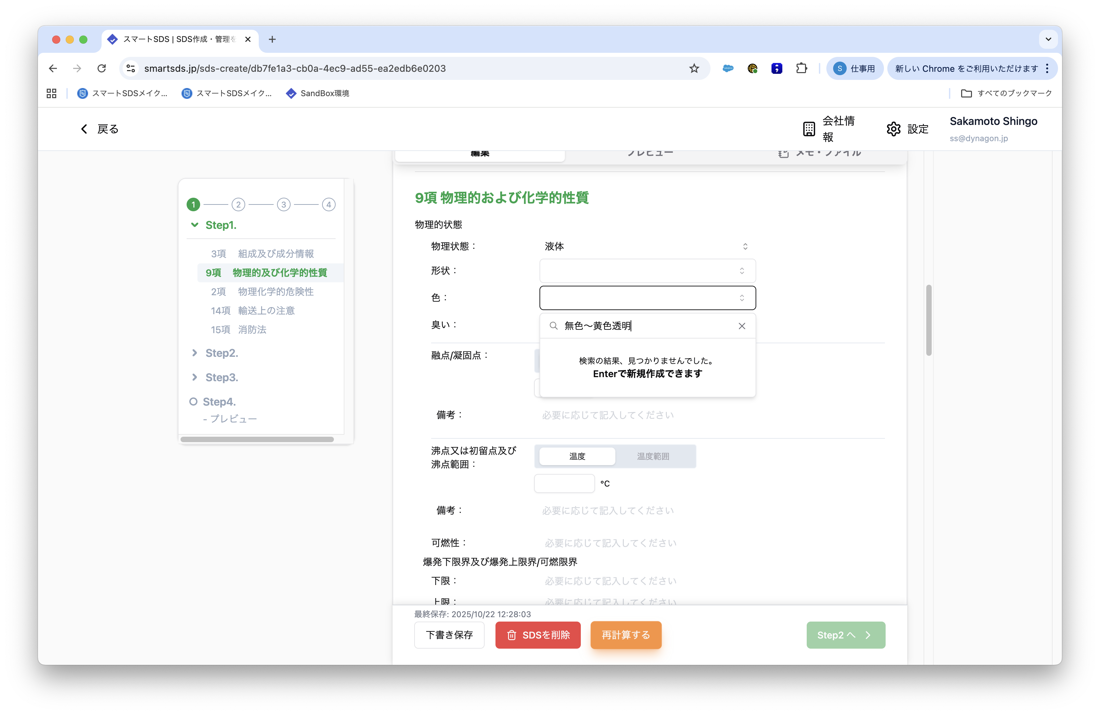This screenshot has width=1100, height=715.
Task: Open the 形状 dropdown
Action: tap(647, 271)
